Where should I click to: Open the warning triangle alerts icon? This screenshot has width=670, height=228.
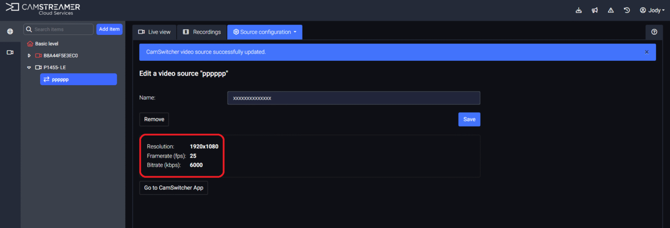click(611, 10)
